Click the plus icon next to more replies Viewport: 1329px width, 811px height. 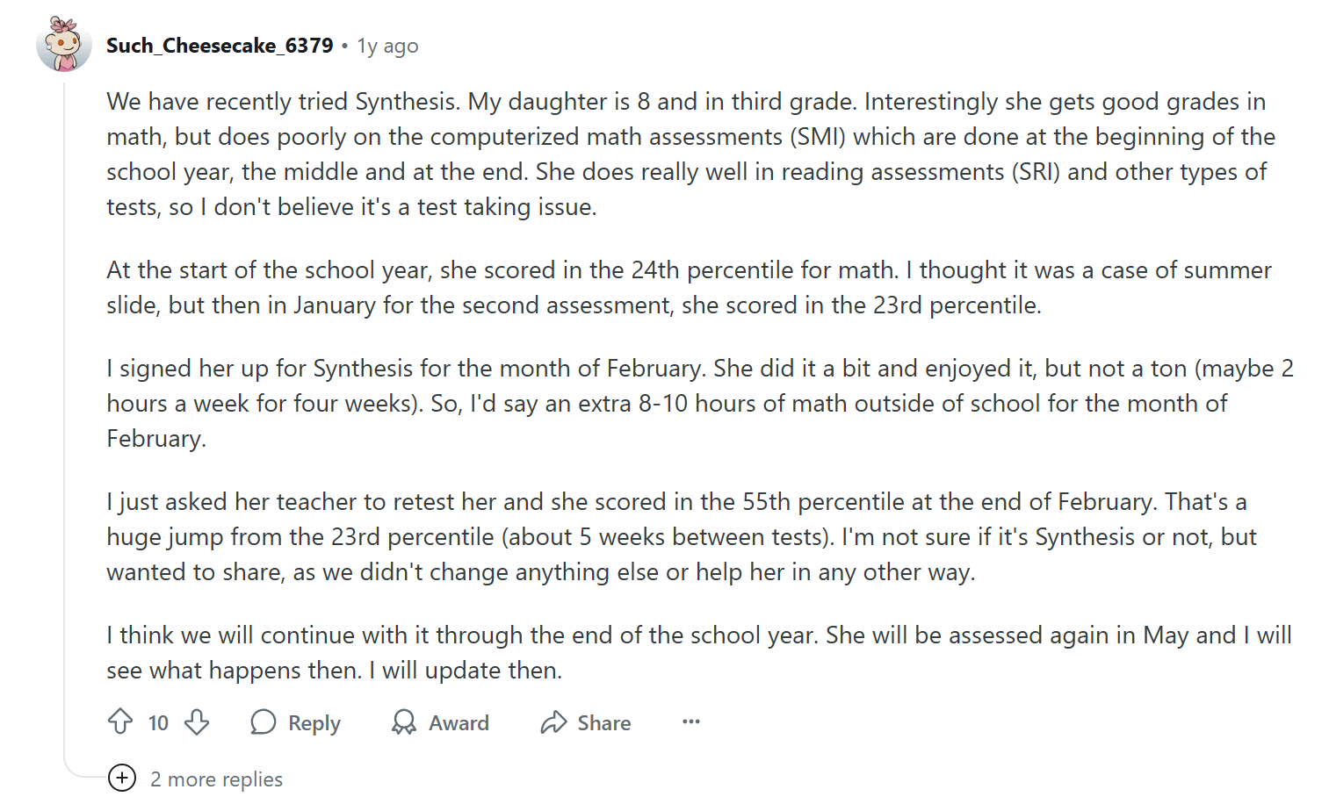(122, 778)
